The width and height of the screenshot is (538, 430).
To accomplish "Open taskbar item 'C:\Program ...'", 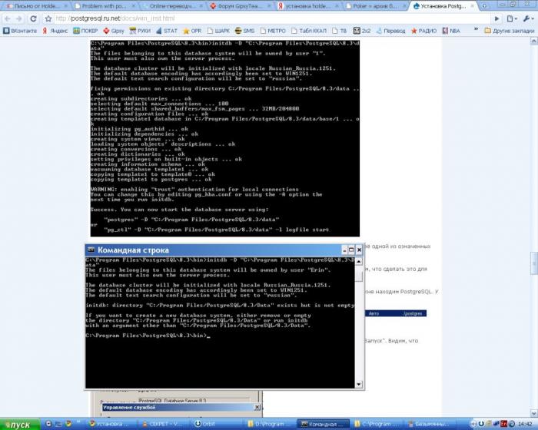I will click(376, 424).
